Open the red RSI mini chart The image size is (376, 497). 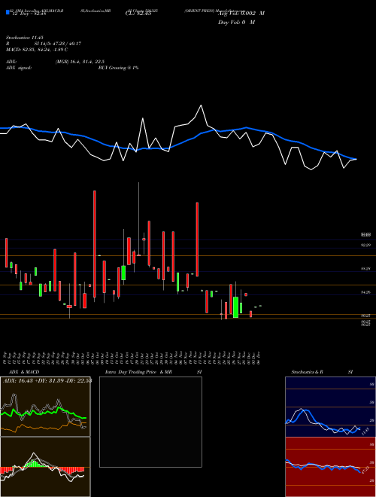[330, 467]
